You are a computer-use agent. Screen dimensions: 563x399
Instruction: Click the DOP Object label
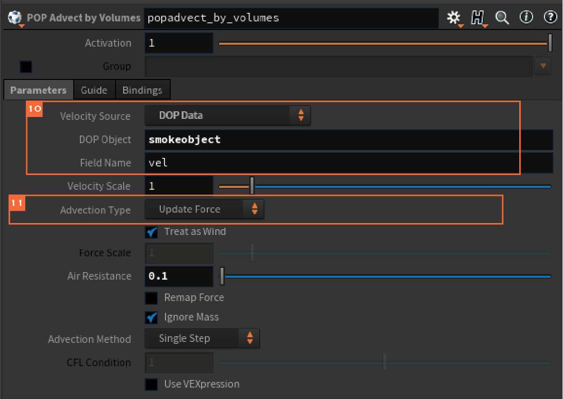[x=105, y=139]
